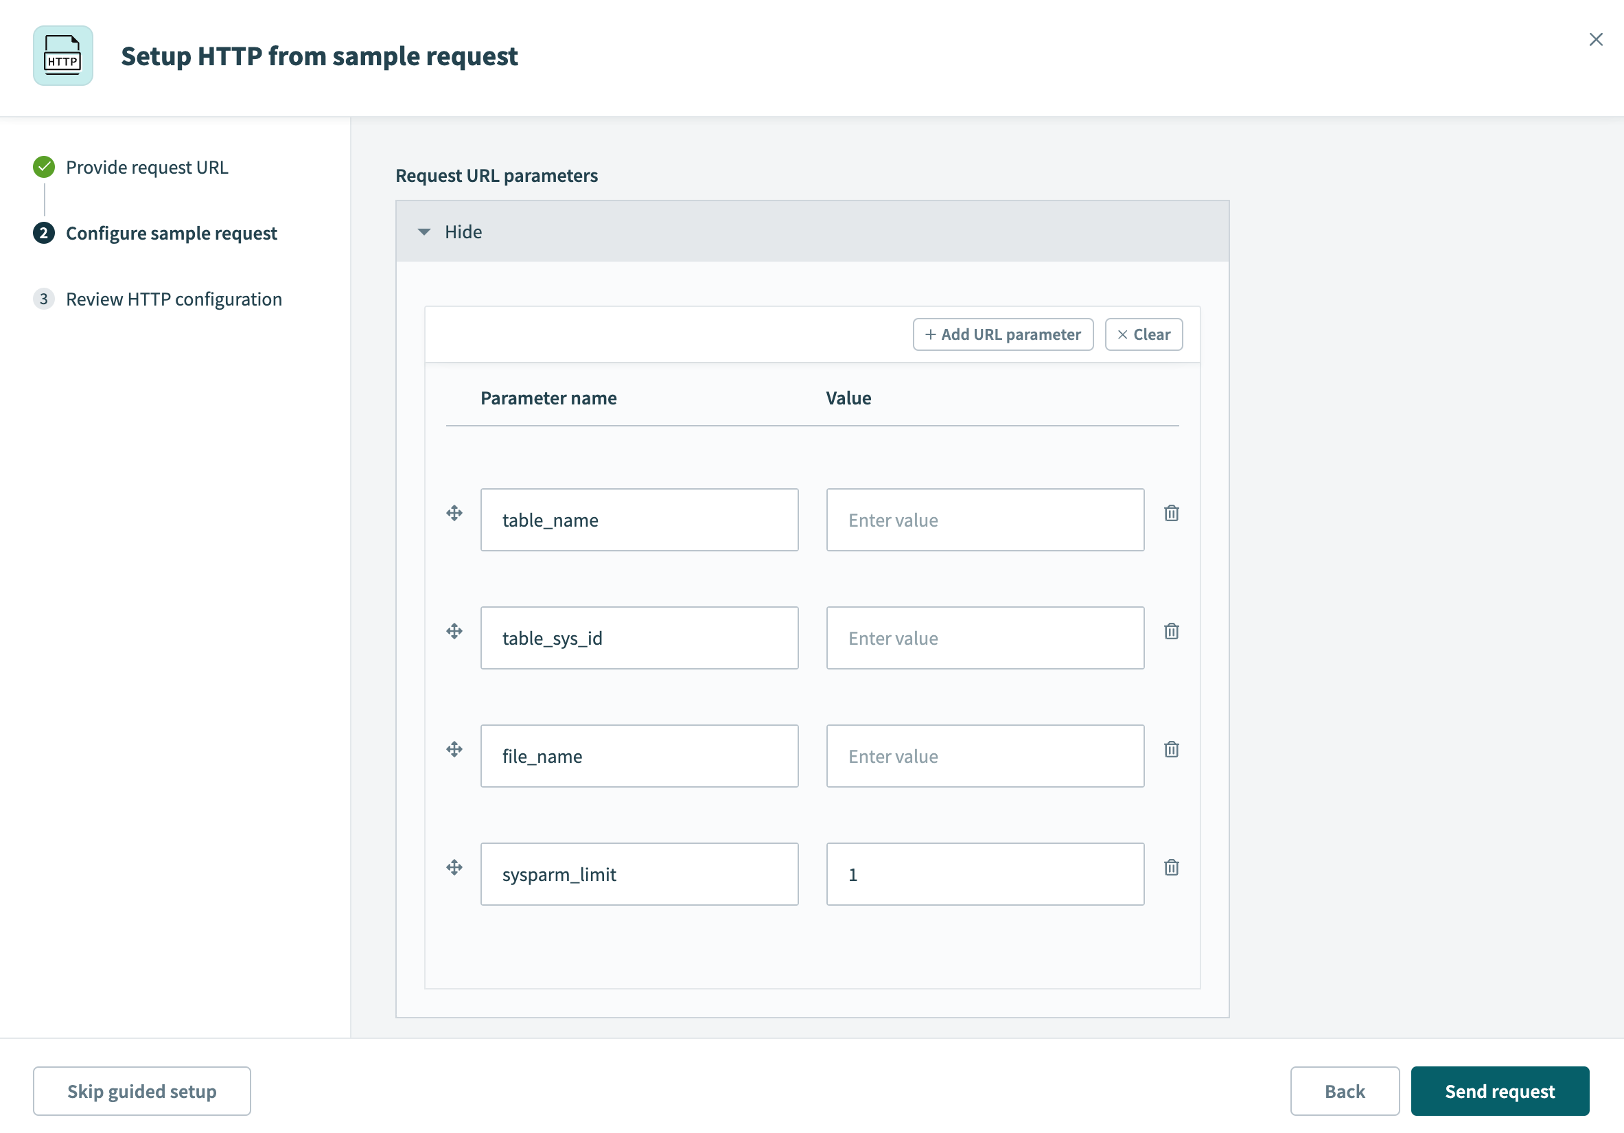Delete the table_name parameter using its trash icon

tap(1172, 513)
